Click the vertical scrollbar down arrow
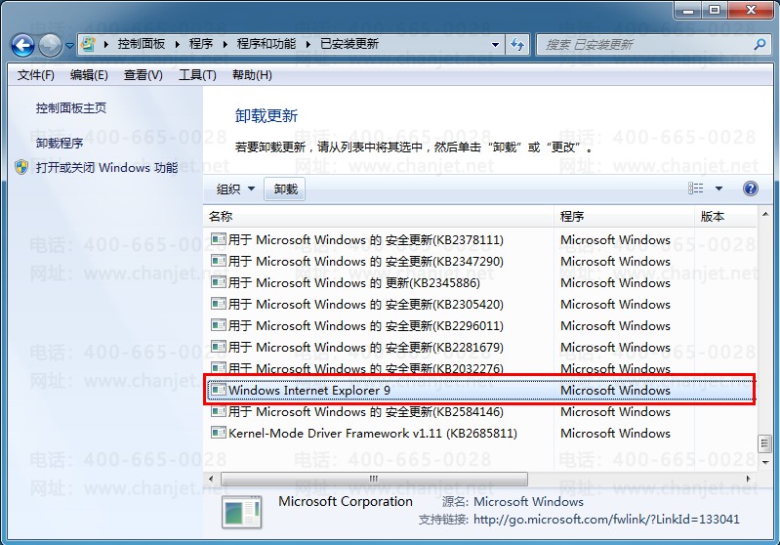Image resolution: width=780 pixels, height=545 pixels. 765,462
